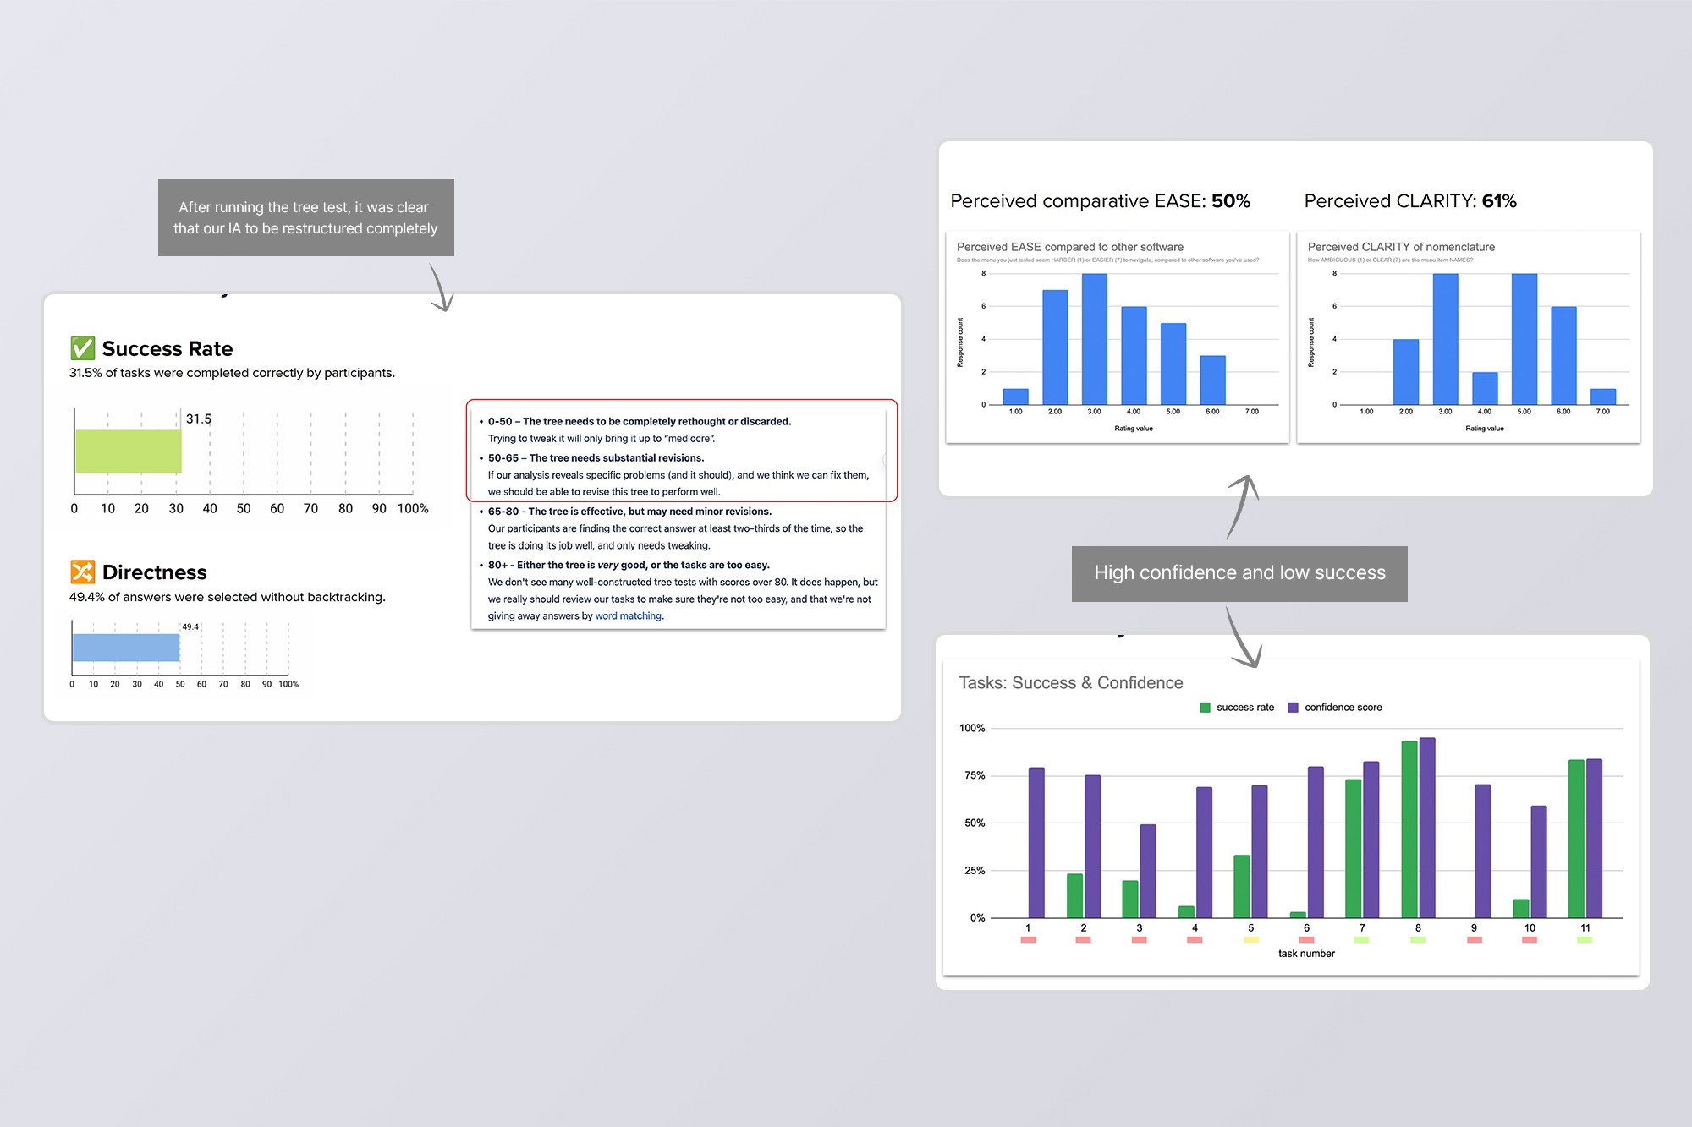Screen dimensions: 1692x1127
Task: Click task 9 purple confidence bar
Action: (x=1482, y=851)
